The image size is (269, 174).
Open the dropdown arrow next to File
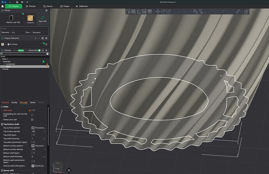click(x=10, y=2)
